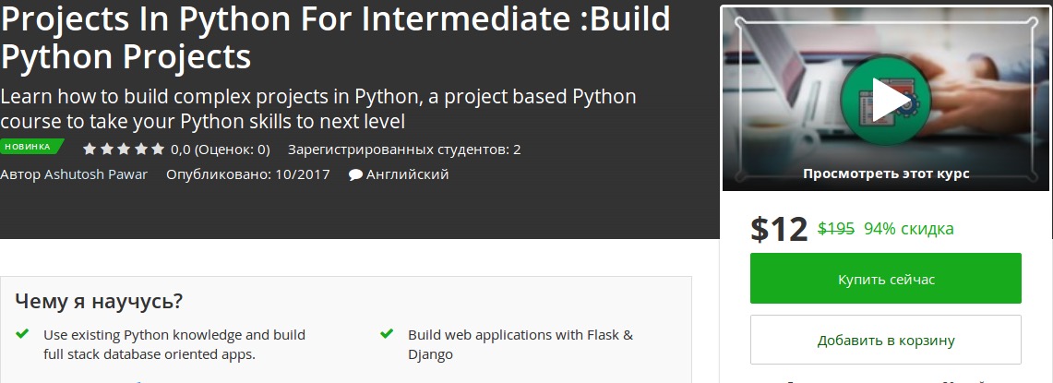This screenshot has height=383, width=1053.
Task: Click the fifth rating star
Action: coord(157,149)
